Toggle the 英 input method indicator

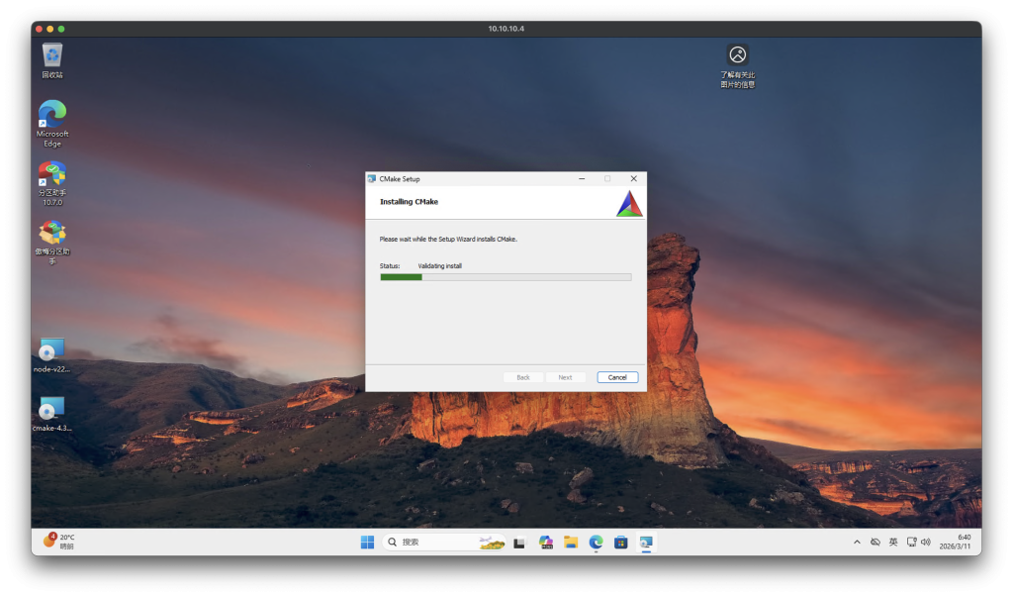coord(893,542)
